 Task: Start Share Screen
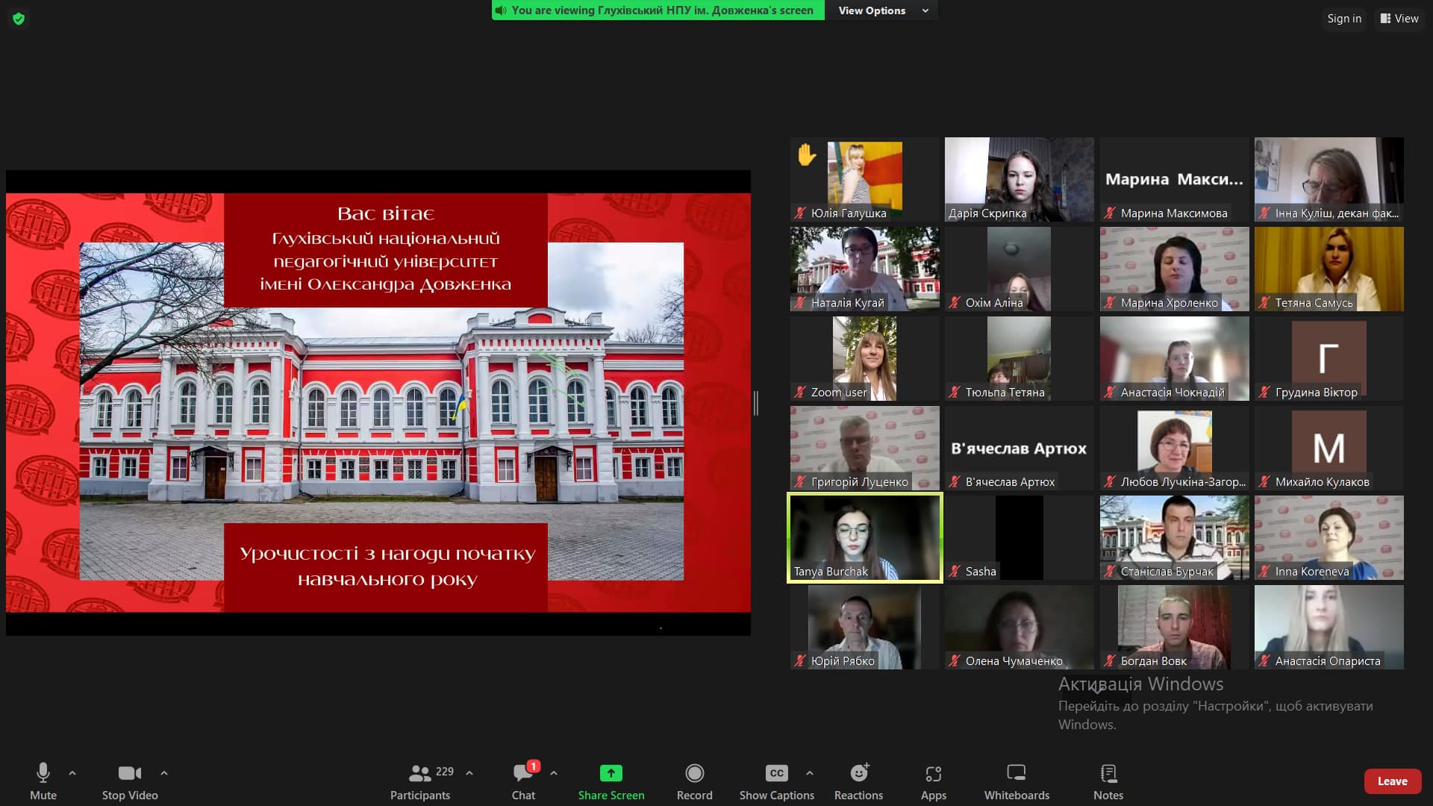[x=611, y=781]
